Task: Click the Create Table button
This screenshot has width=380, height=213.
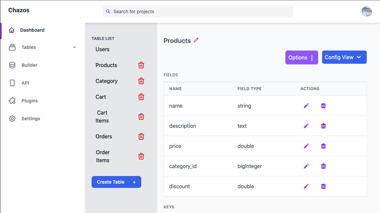Action: pyautogui.click(x=116, y=182)
